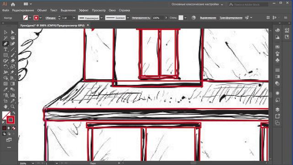This screenshot has height=165, width=293.
Task: Select the Rectangle tool
Action: click(x=5, y=55)
